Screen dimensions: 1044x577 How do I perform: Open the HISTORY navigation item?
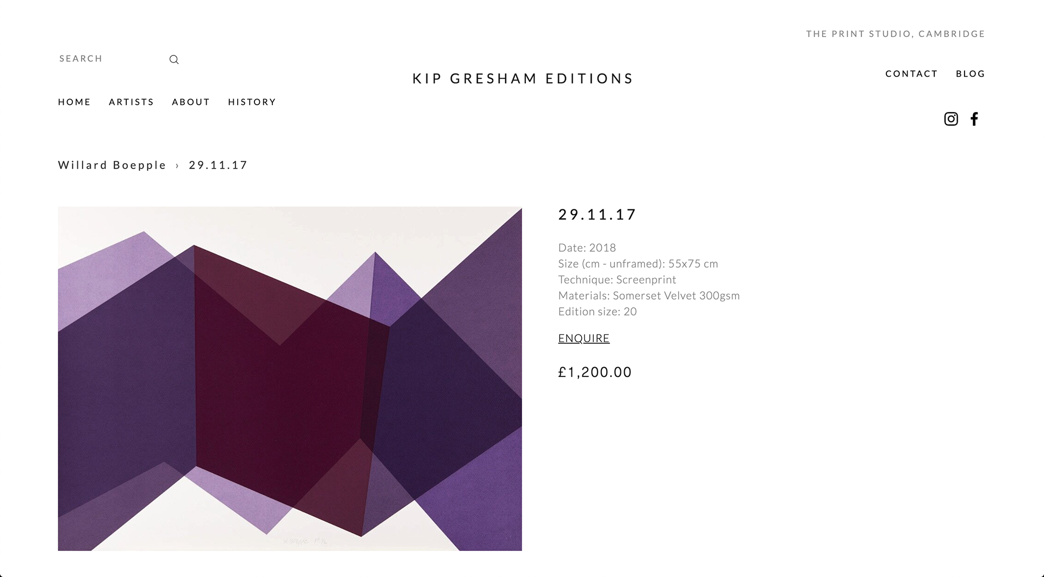[x=252, y=102]
